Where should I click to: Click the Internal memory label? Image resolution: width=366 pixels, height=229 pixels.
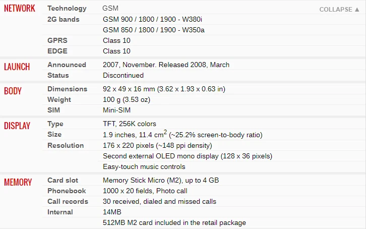60,212
